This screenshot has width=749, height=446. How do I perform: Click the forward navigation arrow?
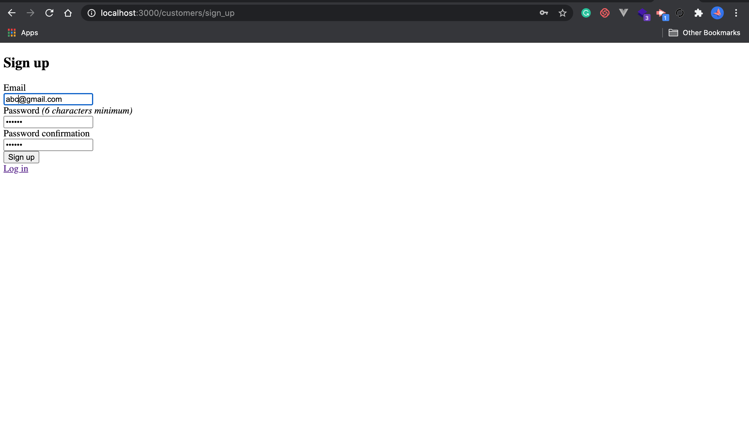30,13
